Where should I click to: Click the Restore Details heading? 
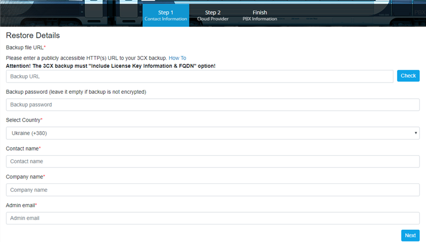click(33, 36)
